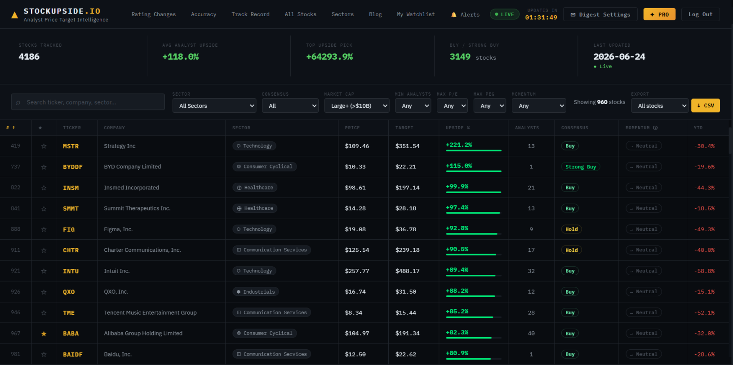Click the Healthcare sector tag for INSM
The width and height of the screenshot is (733, 365).
point(255,188)
